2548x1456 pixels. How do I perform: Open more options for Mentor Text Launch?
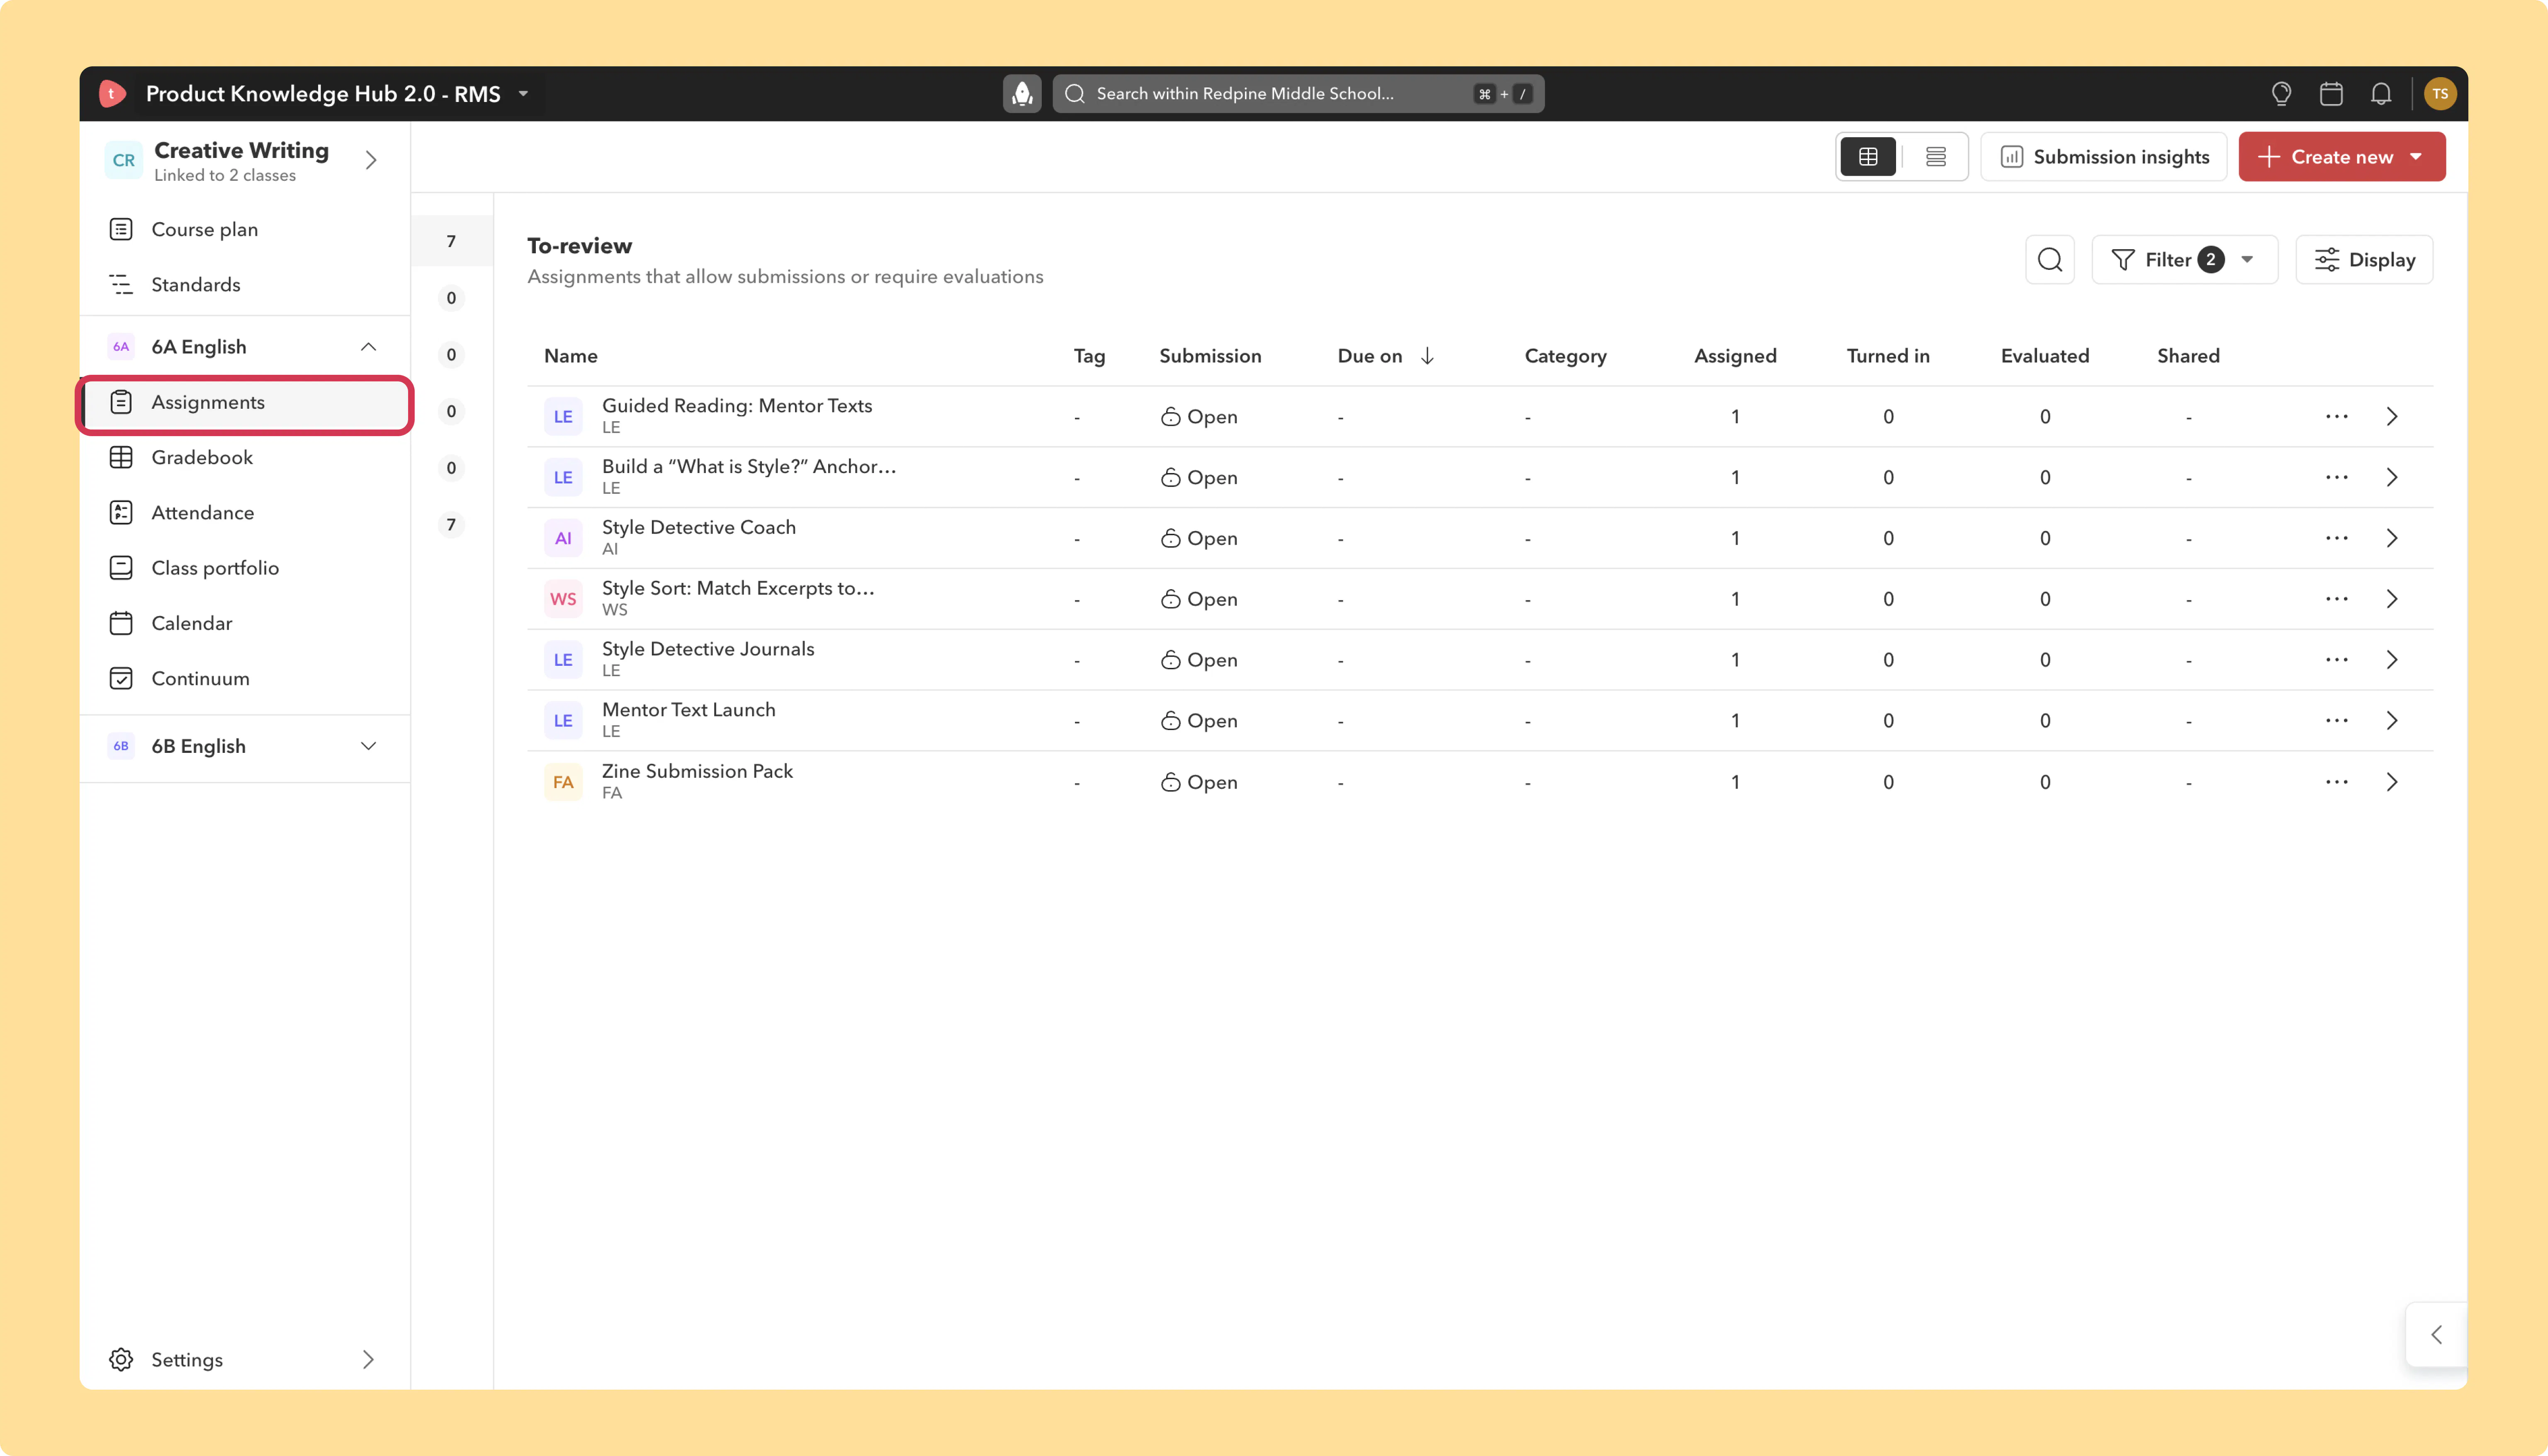tap(2336, 720)
